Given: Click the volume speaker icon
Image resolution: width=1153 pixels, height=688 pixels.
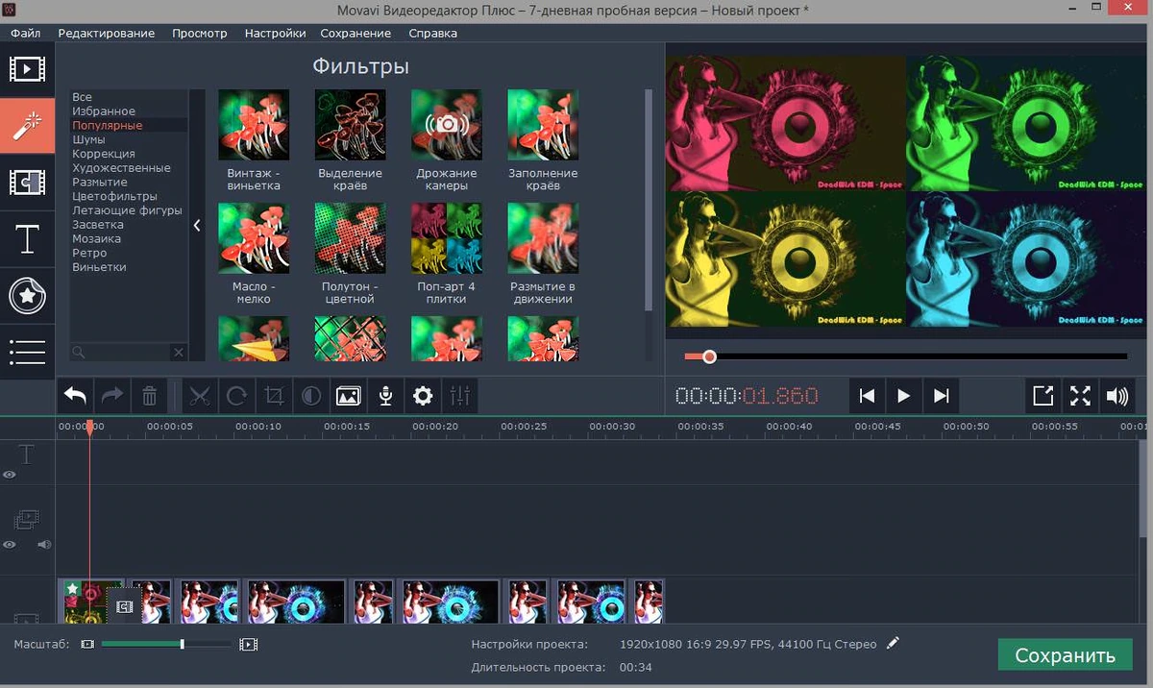Looking at the screenshot, I should [1116, 395].
